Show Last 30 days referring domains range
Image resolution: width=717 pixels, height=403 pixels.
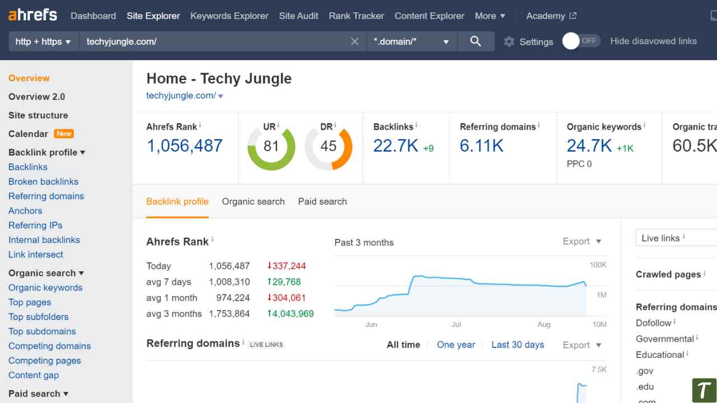point(518,345)
